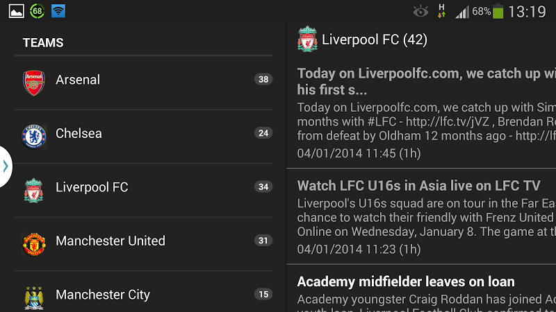Image resolution: width=556 pixels, height=312 pixels.
Task: Click Manchester United's 31 count badge
Action: point(263,241)
